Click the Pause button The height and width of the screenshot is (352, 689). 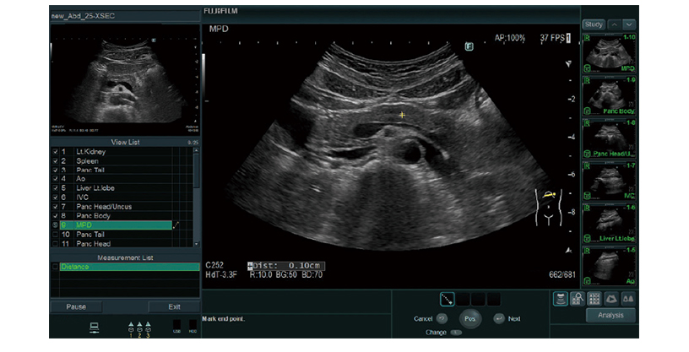76,306
